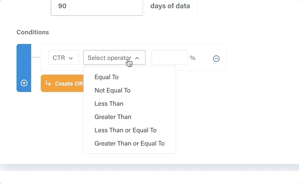Viewport: 299px width, 184px height.
Task: Close the Select operator dropdown
Action: point(114,58)
